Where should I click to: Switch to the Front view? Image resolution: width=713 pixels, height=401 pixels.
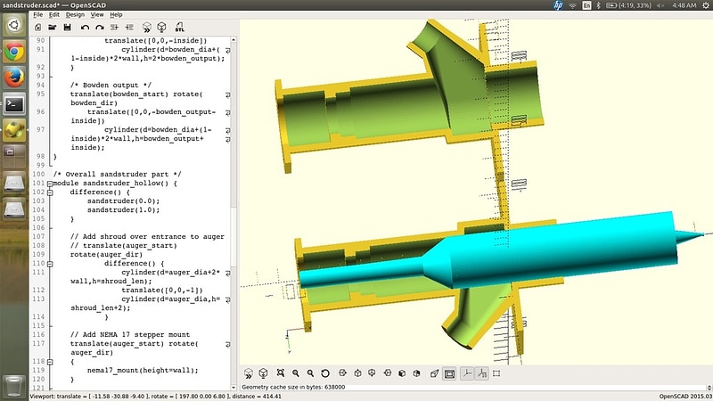pyautogui.click(x=402, y=373)
